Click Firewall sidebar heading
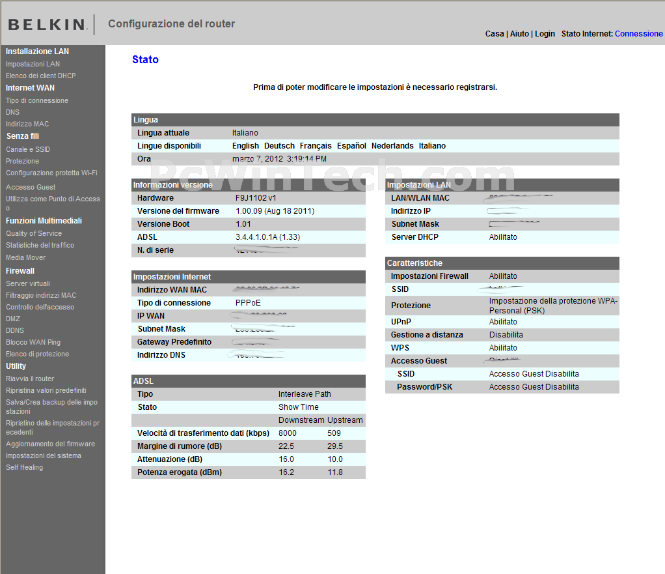Viewport: 665px width, 574px height. [x=20, y=271]
